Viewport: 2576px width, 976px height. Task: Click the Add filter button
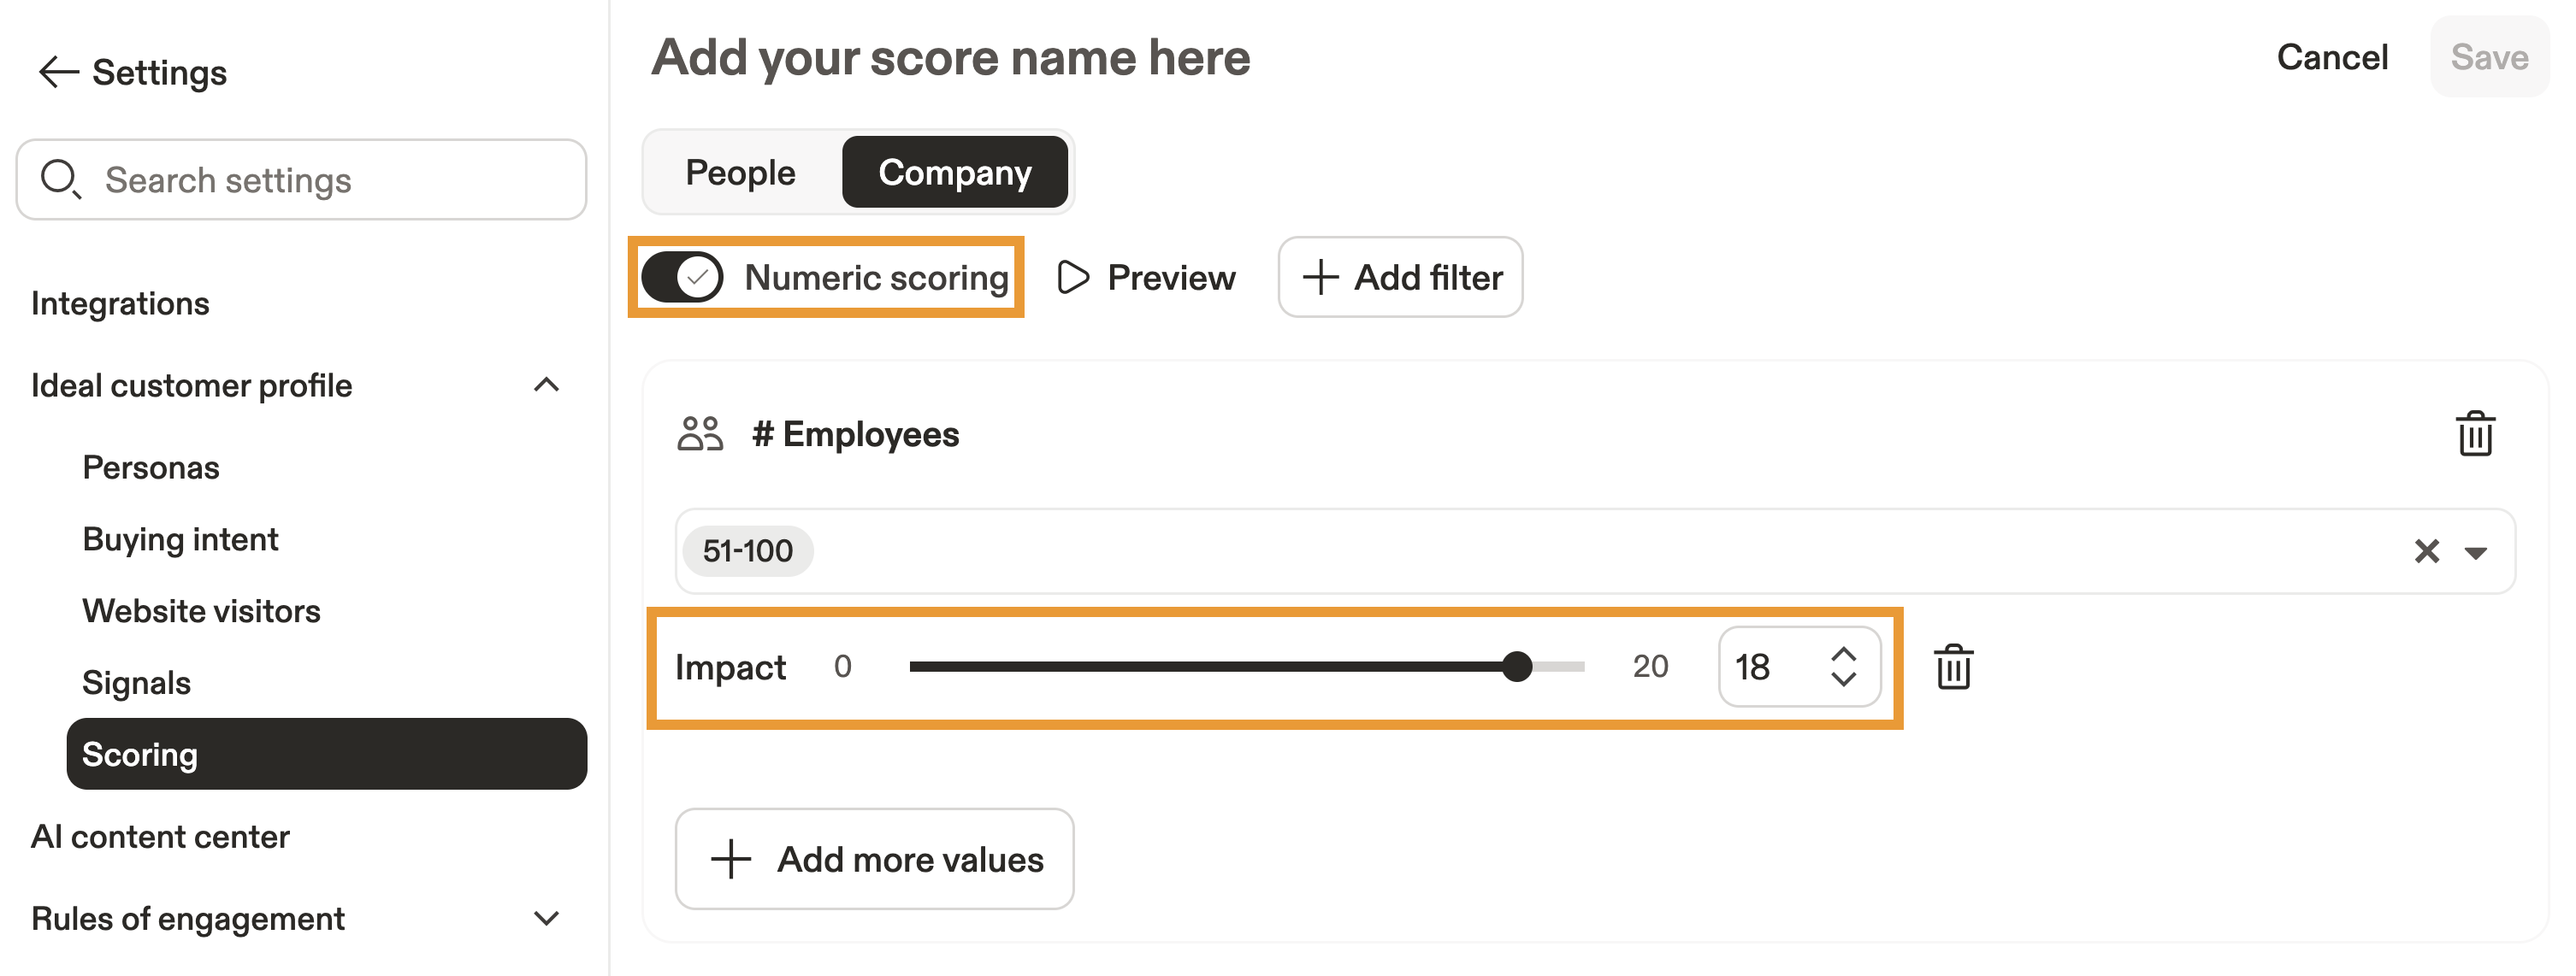(1400, 278)
